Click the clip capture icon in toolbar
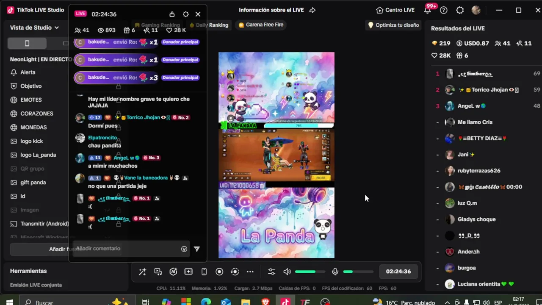542x305 pixels. click(188, 272)
